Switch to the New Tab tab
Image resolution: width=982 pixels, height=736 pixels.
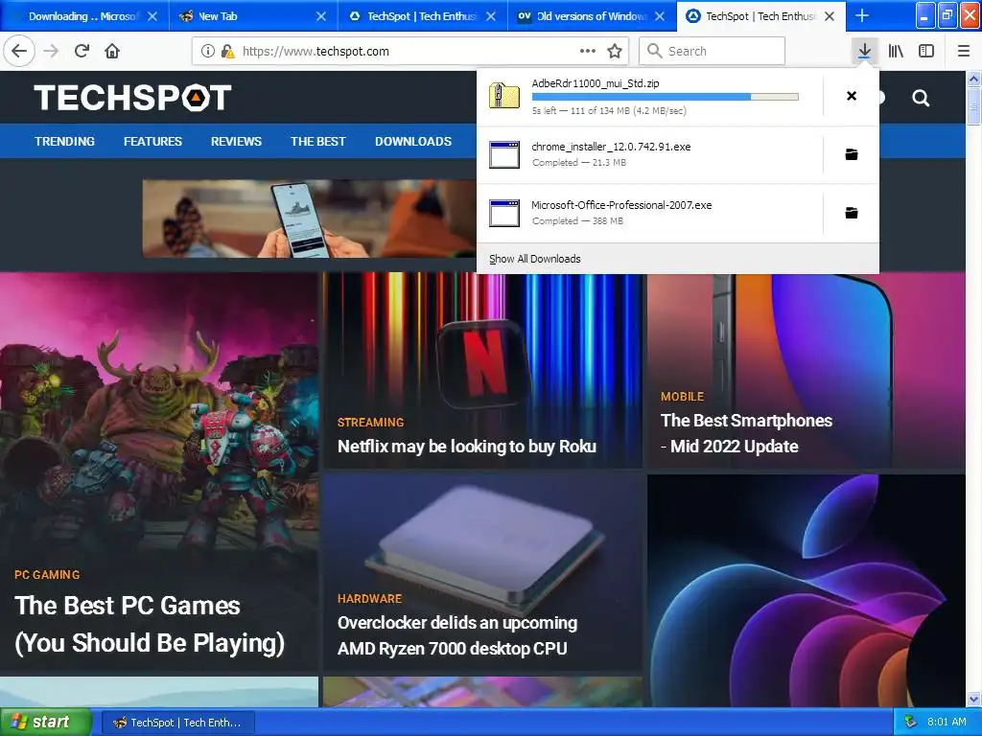(x=253, y=16)
